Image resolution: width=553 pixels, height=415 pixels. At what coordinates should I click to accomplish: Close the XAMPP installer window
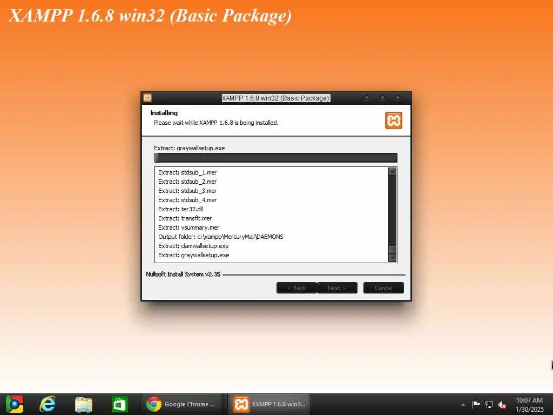[397, 98]
